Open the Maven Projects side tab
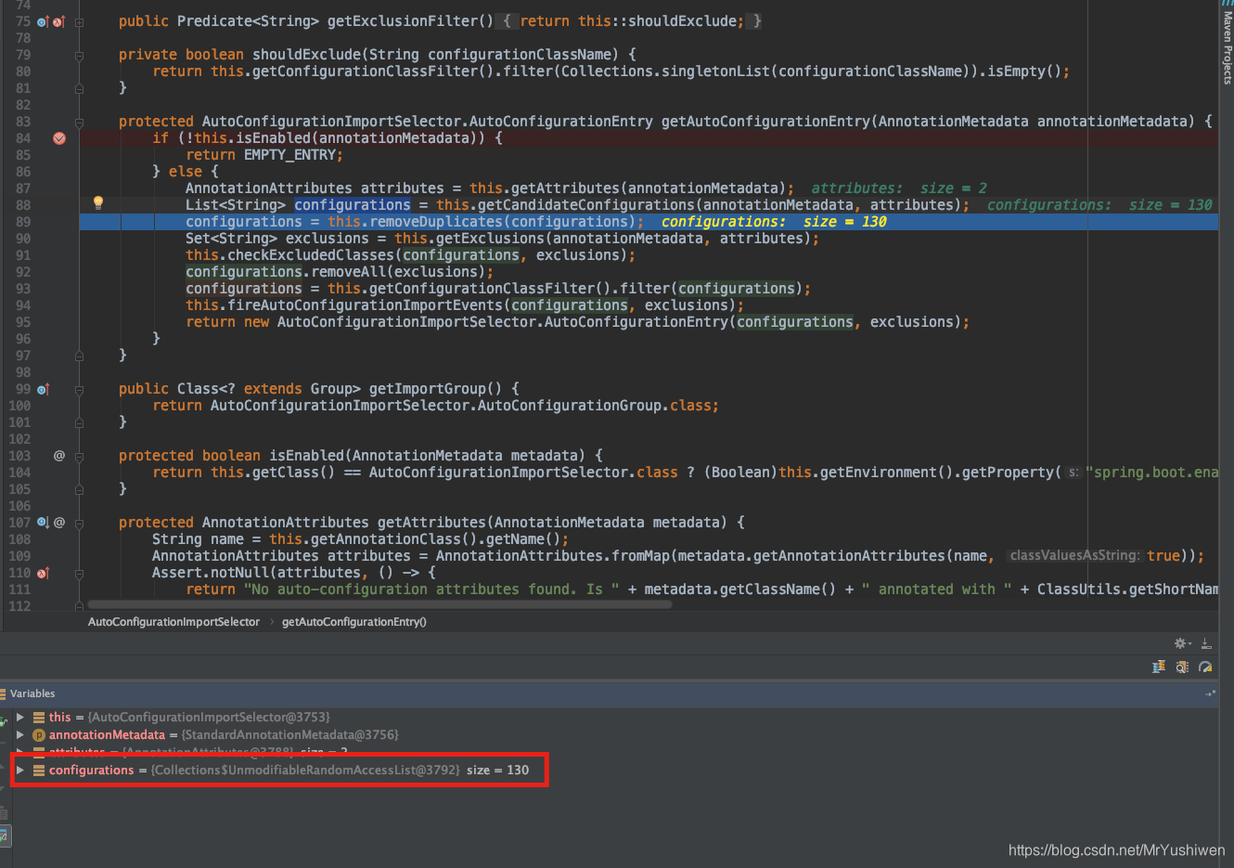 tap(1227, 48)
